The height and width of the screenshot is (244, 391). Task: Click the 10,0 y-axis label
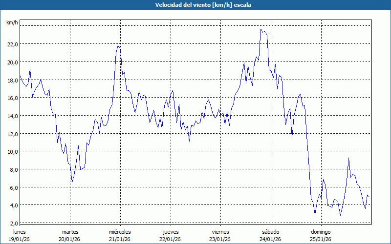12,152
